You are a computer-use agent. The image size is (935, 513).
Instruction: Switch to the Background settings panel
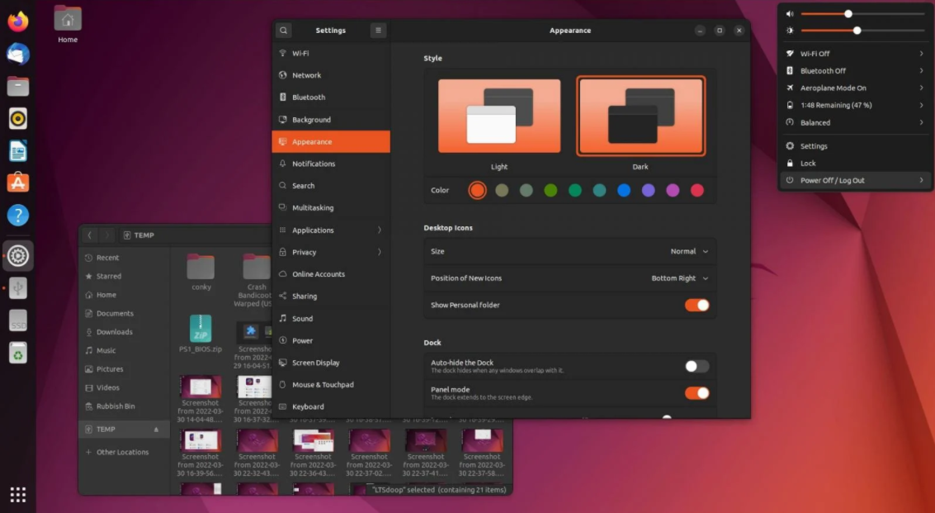[331, 120]
